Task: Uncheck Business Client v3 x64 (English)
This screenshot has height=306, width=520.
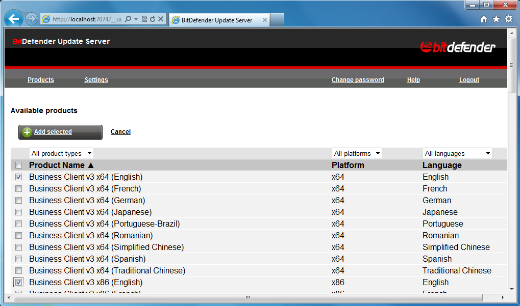Action: pyautogui.click(x=18, y=177)
